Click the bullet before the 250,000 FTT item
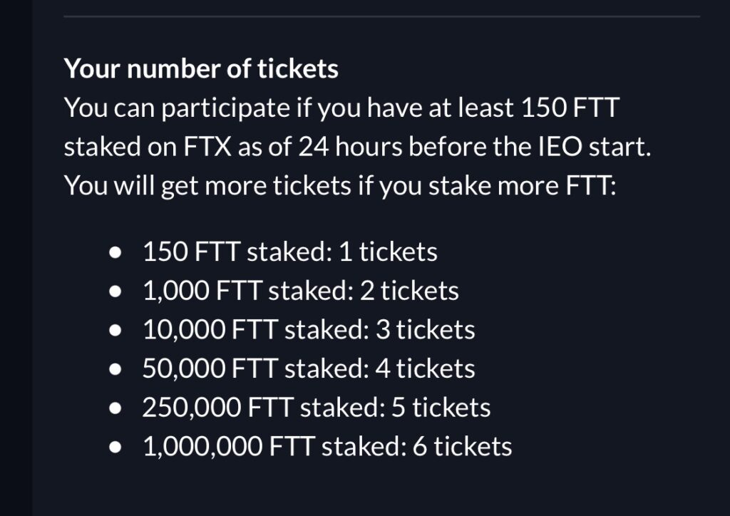 point(115,408)
